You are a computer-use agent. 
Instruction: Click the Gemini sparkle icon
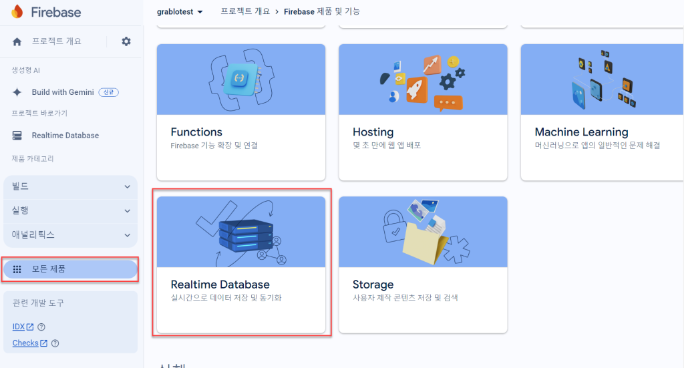coord(17,92)
